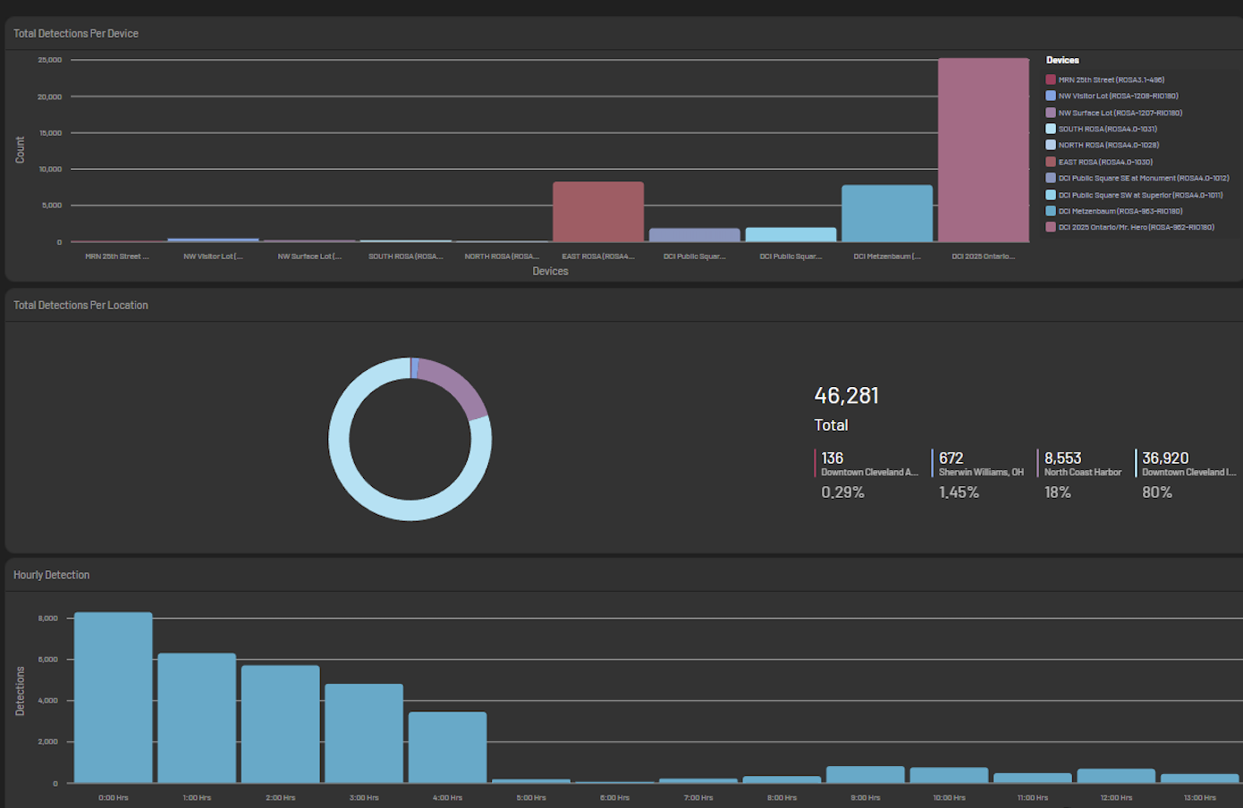This screenshot has height=808, width=1243.
Task: Click the NW Visitor Lot x-axis label
Action: point(213,257)
